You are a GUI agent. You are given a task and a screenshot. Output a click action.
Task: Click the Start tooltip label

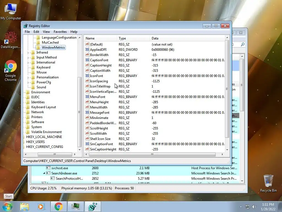pyautogui.click(x=9, y=196)
